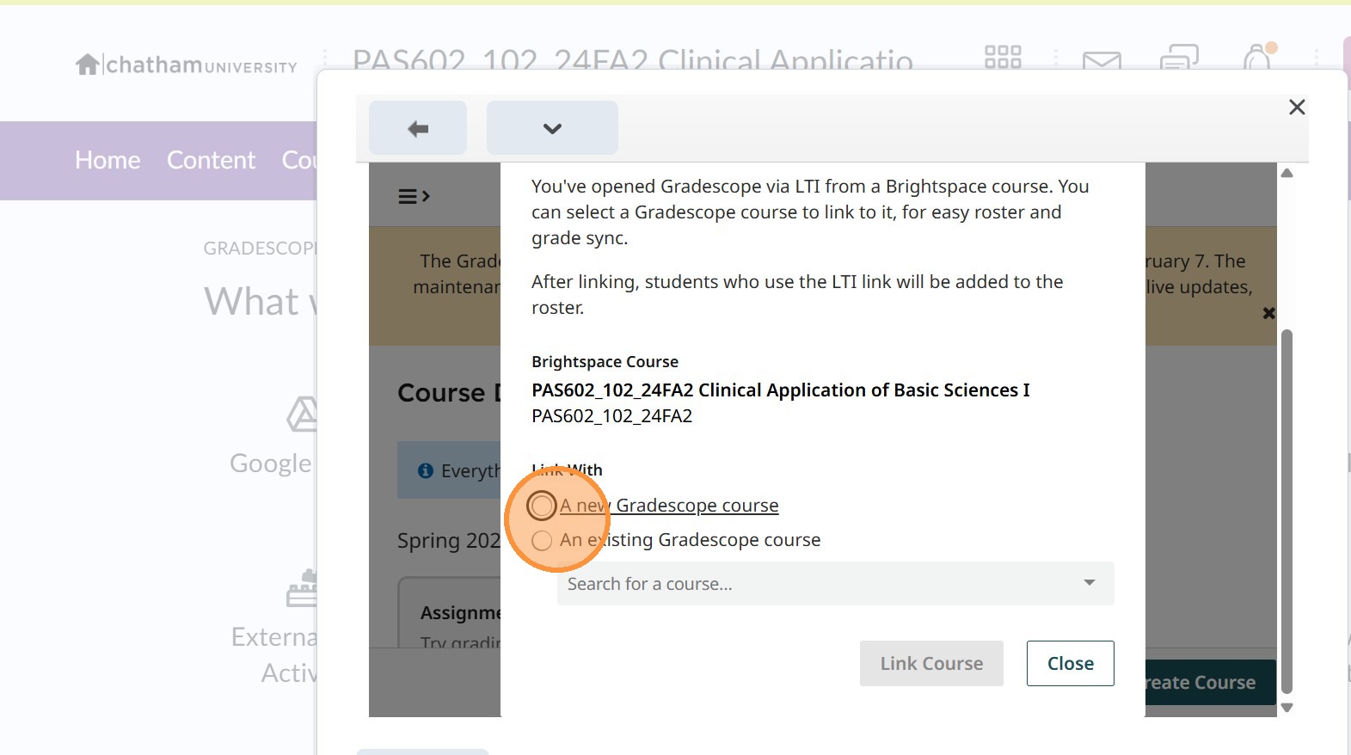1351x755 pixels.
Task: Click the info icon beside 'Everyth'
Action: click(x=425, y=470)
